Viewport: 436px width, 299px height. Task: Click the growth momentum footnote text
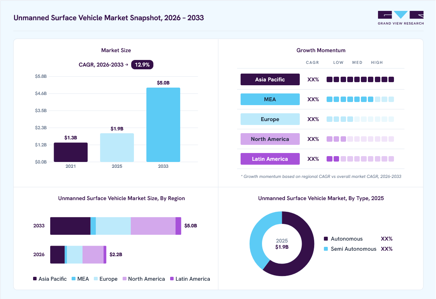point(321,177)
